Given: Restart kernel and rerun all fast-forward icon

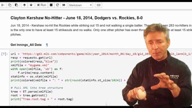Looking at the screenshot, I should 64,5.
